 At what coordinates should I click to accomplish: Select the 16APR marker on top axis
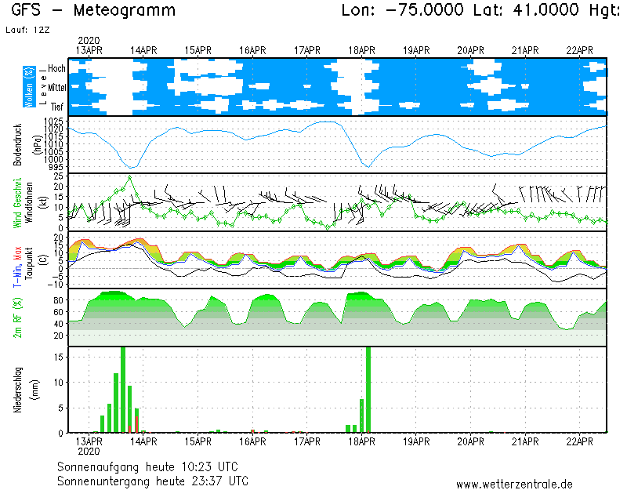(252, 50)
